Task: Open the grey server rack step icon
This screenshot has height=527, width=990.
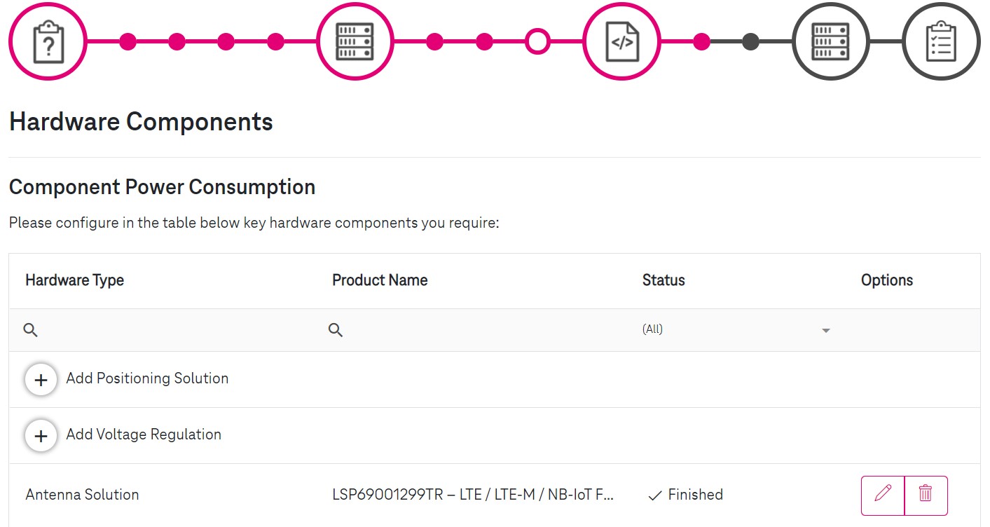Action: [x=830, y=42]
